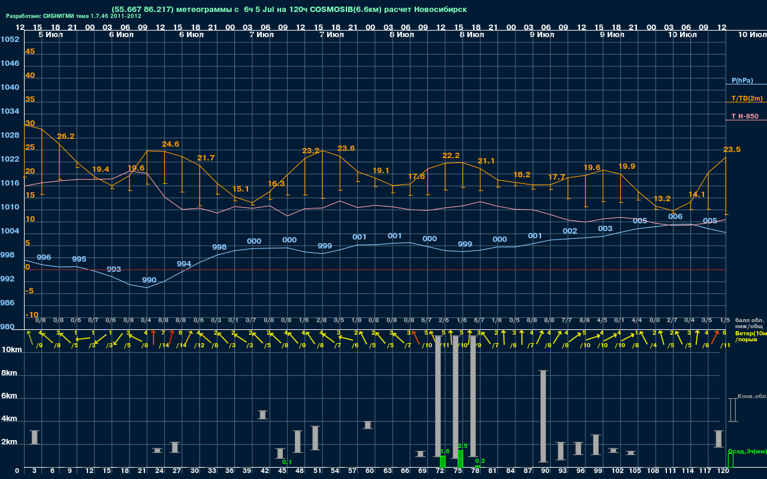The image size is (767, 479).
Task: Select the T/TD(2m) legend label
Action: [747, 98]
